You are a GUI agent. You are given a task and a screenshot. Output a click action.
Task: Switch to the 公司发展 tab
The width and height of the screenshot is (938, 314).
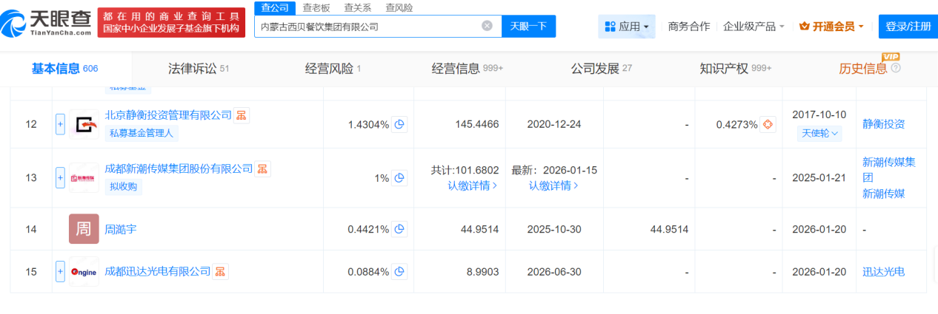coord(602,69)
